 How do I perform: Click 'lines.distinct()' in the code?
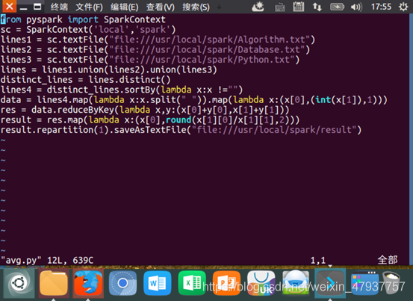tap(129, 80)
